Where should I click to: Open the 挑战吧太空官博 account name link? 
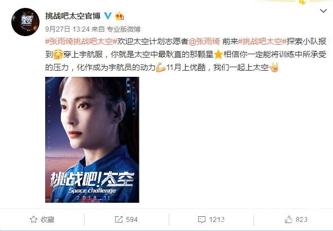pyautogui.click(x=73, y=16)
